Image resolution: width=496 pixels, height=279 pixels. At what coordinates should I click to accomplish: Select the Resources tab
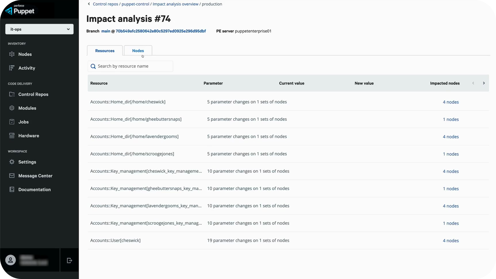pyautogui.click(x=105, y=51)
